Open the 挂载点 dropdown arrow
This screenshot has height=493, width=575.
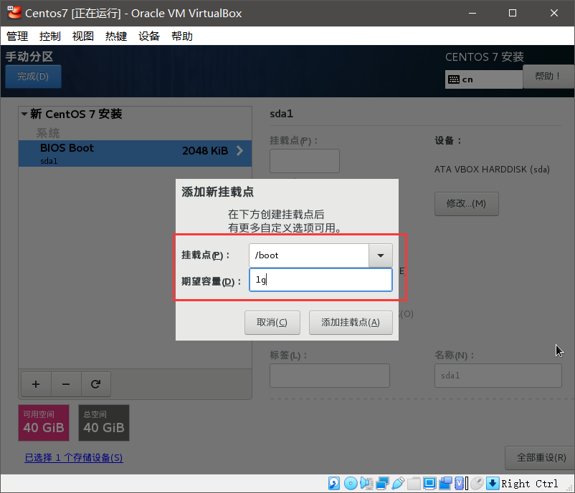(381, 255)
